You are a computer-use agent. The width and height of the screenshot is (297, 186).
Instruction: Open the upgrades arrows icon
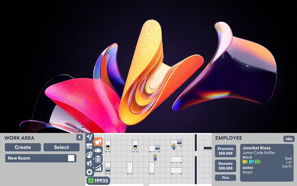(x=89, y=163)
